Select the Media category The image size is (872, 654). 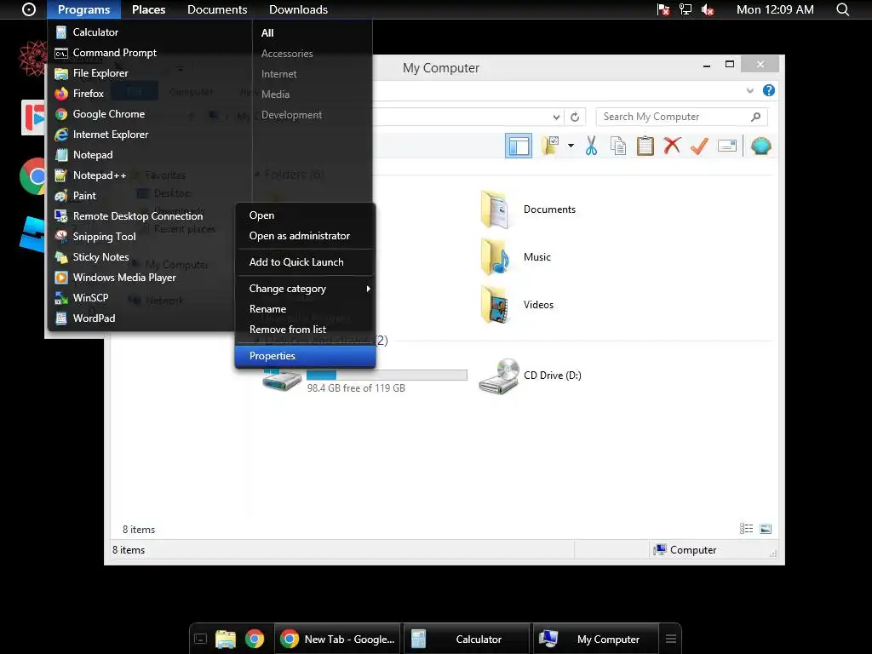point(275,95)
